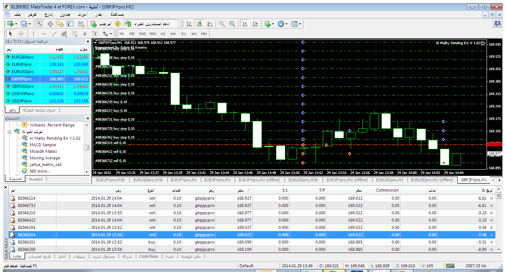The width and height of the screenshot is (506, 272).
Task: Switch chart to line chart mode
Action: pyautogui.click(x=210, y=24)
